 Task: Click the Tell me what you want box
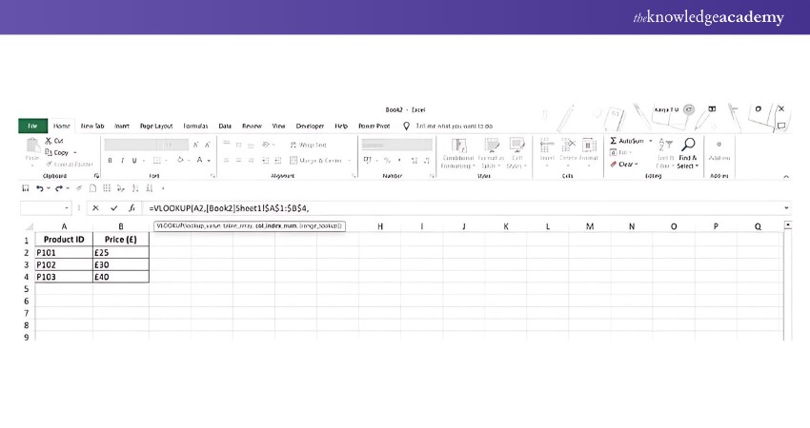[454, 126]
